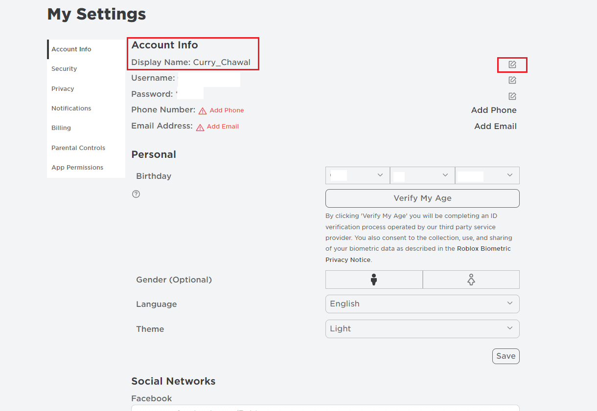Click the Add Email link
Screen dimensions: 597x411
click(223, 126)
